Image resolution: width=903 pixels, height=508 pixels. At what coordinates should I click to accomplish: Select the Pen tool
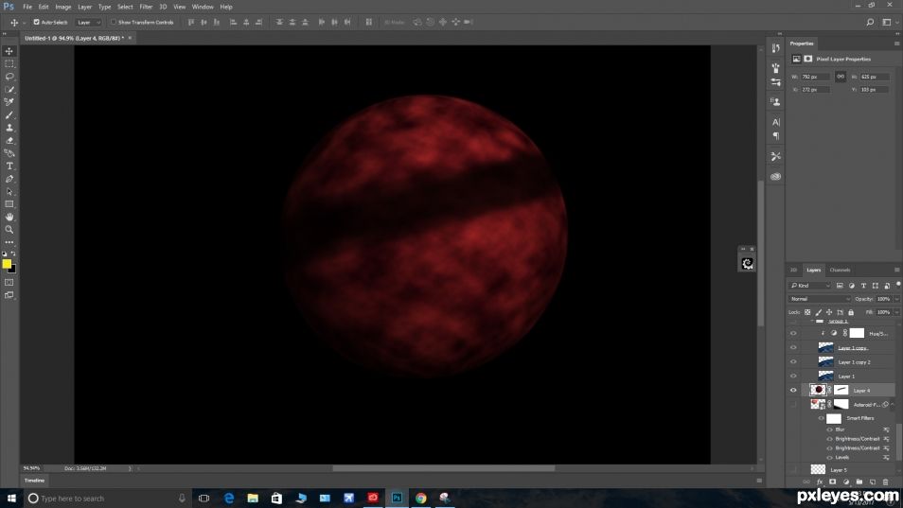tap(9, 179)
